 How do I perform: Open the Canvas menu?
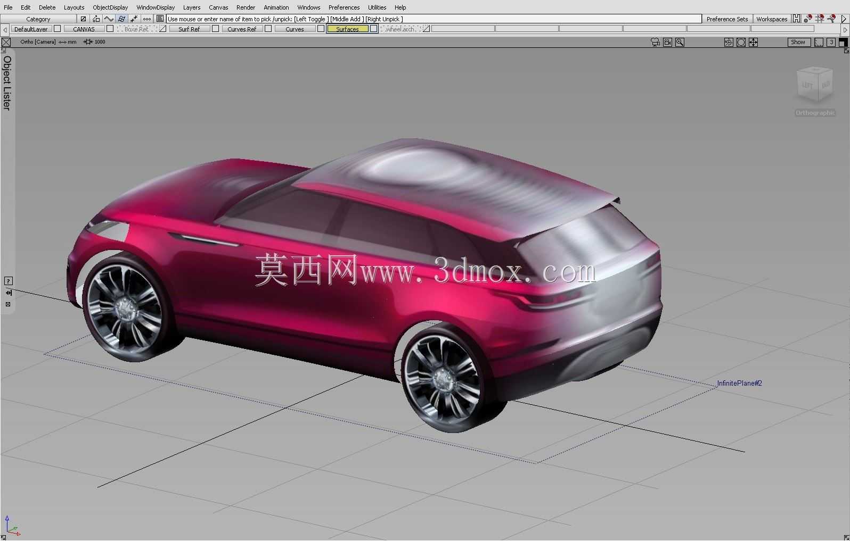click(218, 7)
